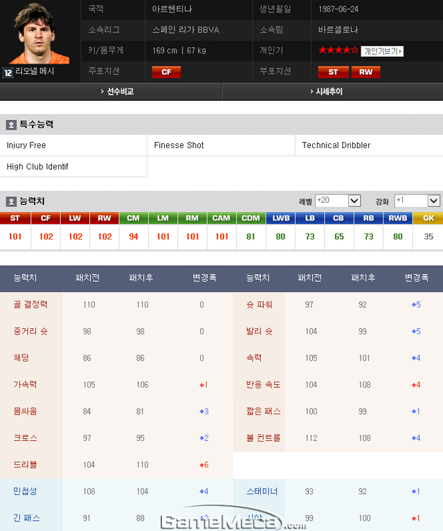Click the 헤딩 stat label
Viewport: 443px width, 531px height.
tap(21, 358)
